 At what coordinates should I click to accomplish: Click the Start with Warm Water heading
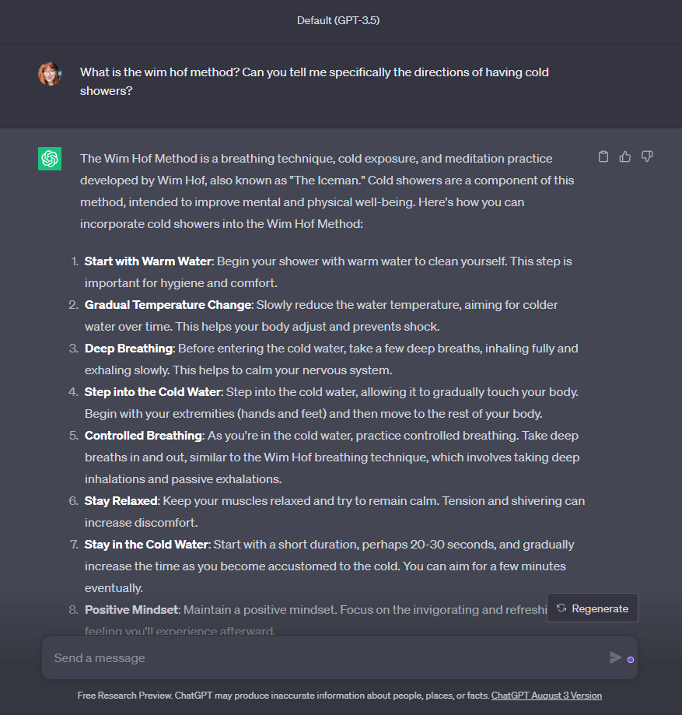click(x=149, y=261)
